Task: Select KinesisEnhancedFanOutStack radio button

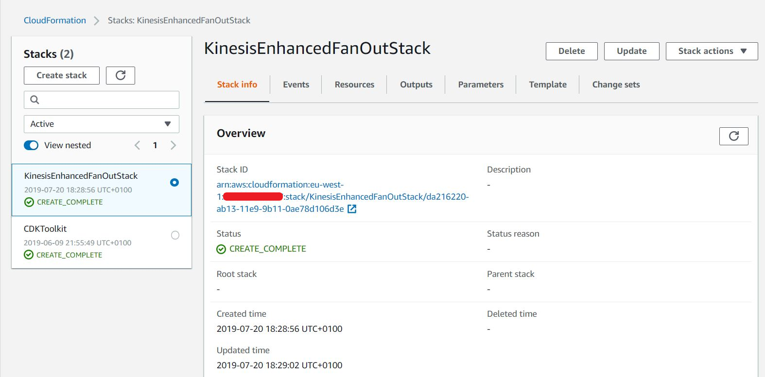Action: click(x=174, y=183)
